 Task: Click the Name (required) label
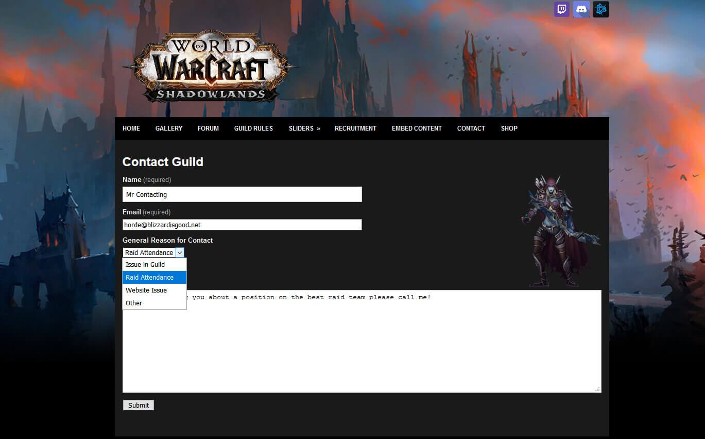[147, 179]
